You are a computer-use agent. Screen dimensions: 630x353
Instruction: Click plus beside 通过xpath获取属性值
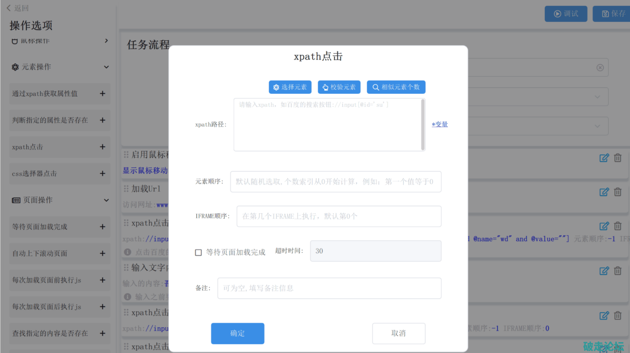[102, 94]
